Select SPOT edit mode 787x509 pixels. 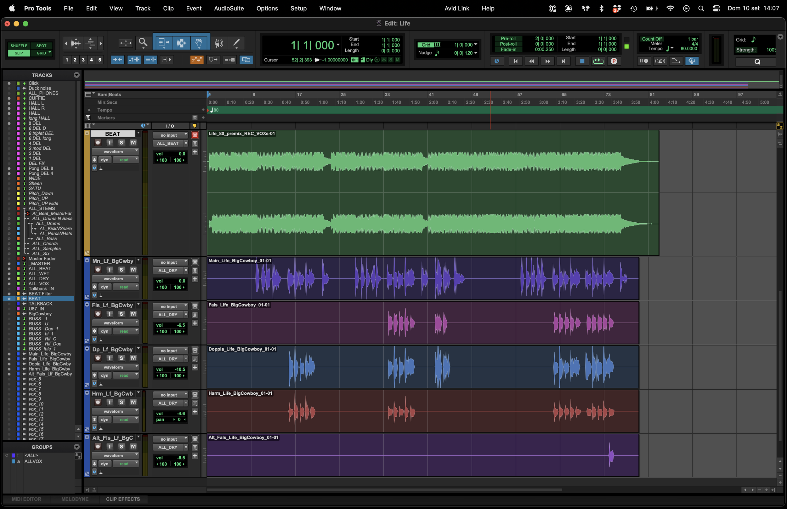click(x=41, y=46)
